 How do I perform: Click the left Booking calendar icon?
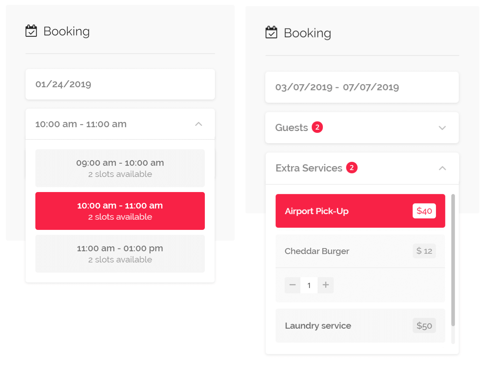pyautogui.click(x=31, y=31)
